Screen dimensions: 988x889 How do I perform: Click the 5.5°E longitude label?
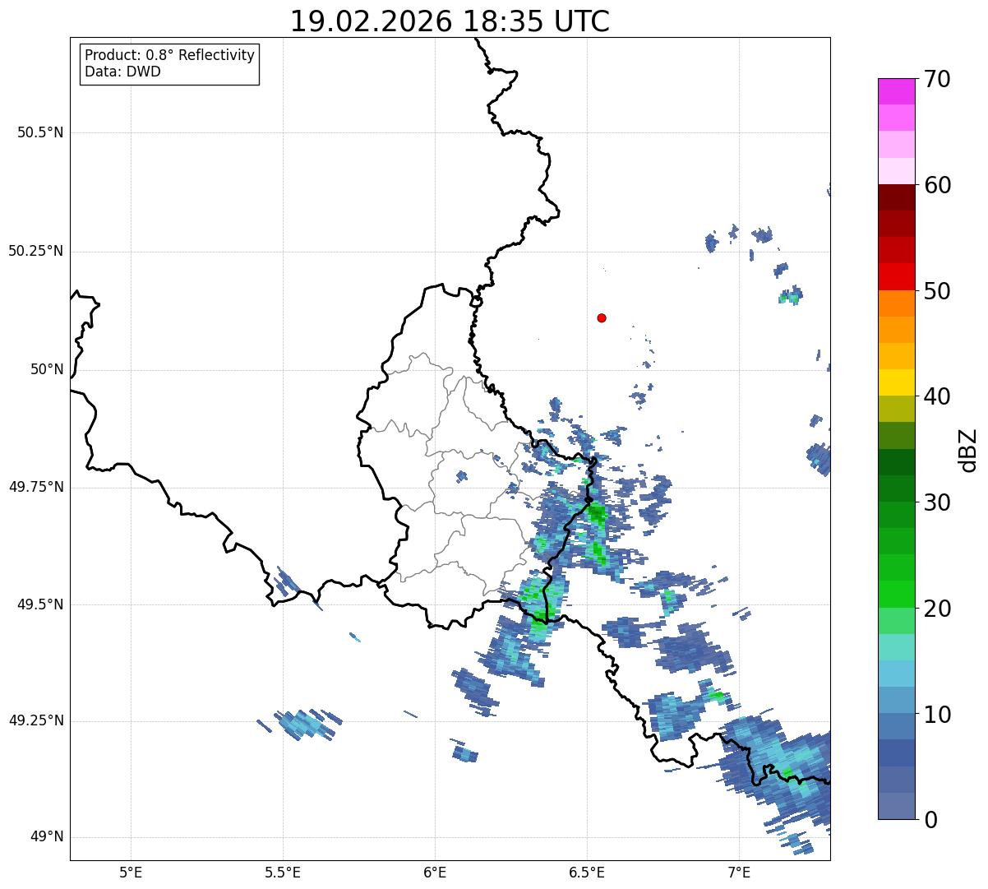tap(283, 872)
